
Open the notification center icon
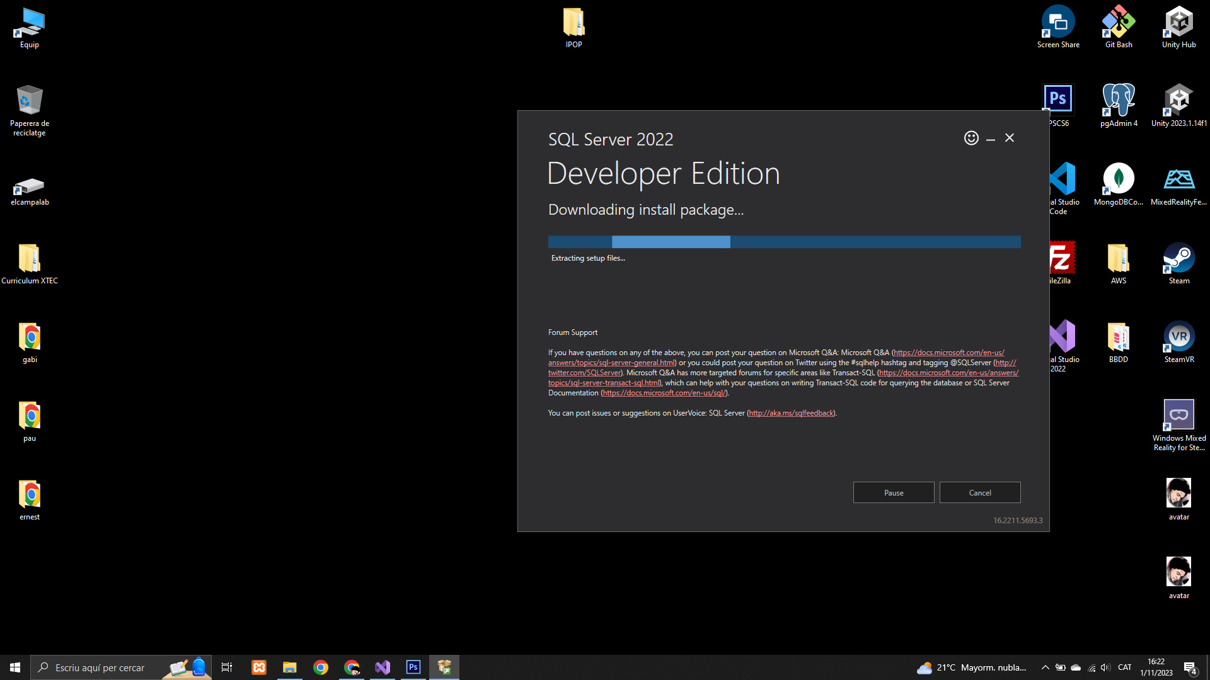[x=1190, y=667]
